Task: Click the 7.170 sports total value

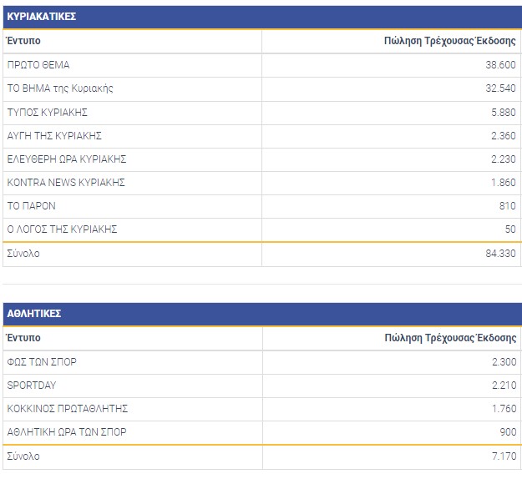Action: tap(503, 457)
